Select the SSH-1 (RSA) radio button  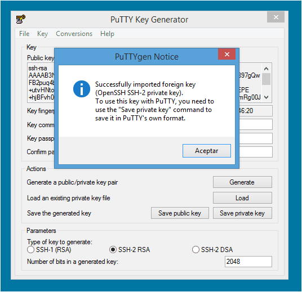tap(31, 249)
